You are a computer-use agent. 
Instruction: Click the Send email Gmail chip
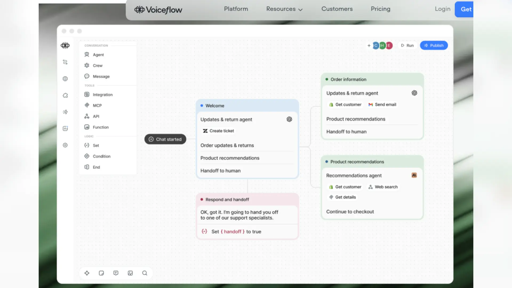[x=382, y=105]
